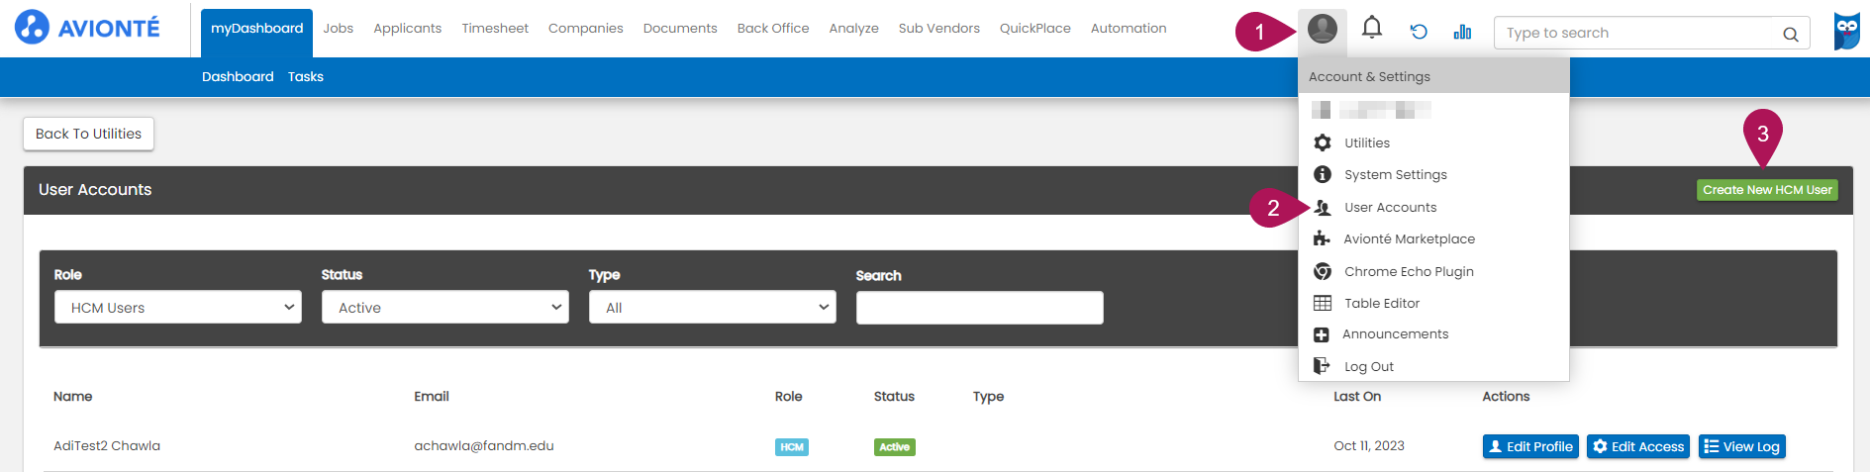Select the Tasks sub-tab
The image size is (1870, 472).
point(306,76)
